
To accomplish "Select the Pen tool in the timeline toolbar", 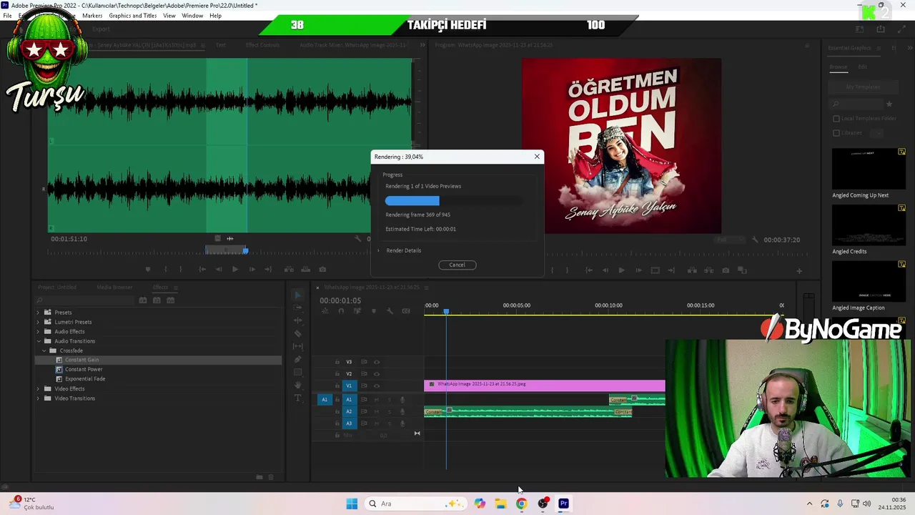I will click(298, 359).
